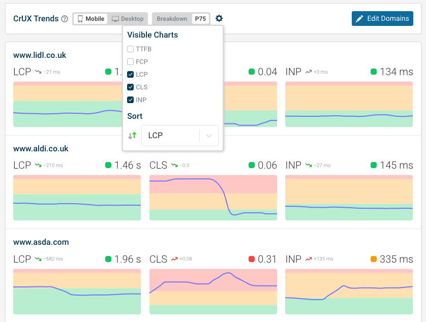
Task: Open the aldi LCP trend chart
Action: pos(77,198)
